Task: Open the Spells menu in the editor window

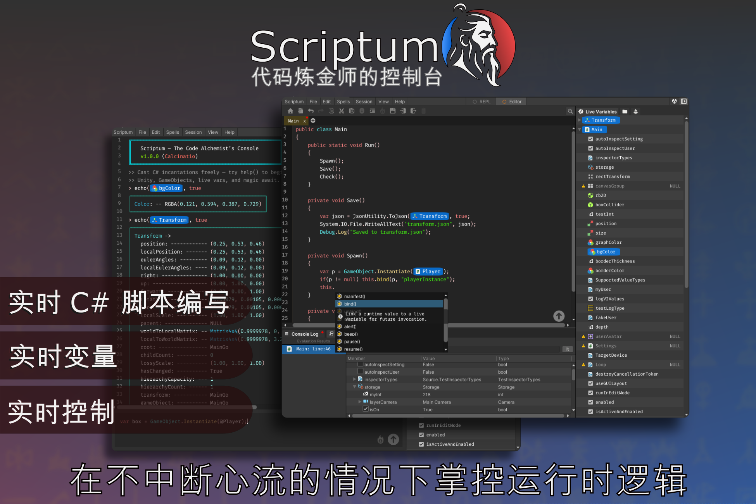Action: [x=343, y=102]
